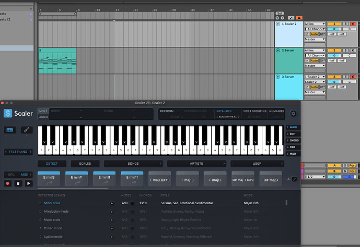This screenshot has height=247, width=360.
Task: Click the D# maj9 chord pad
Action: [x=271, y=179]
